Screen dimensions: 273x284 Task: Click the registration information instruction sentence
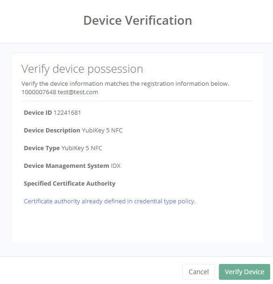pos(125,83)
